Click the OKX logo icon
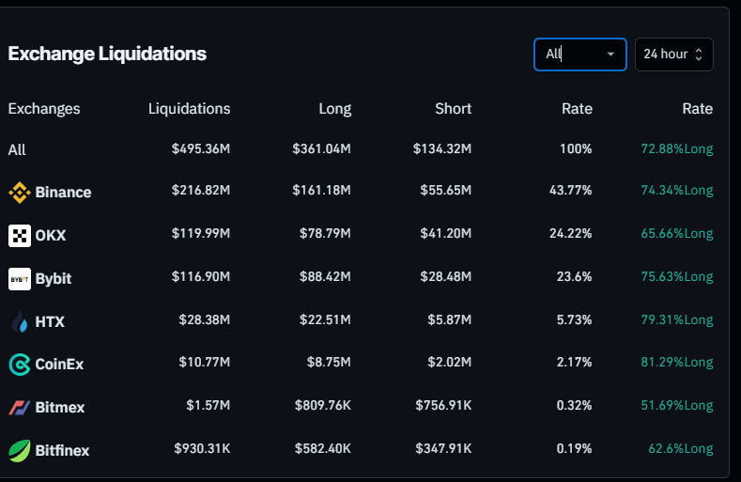The width and height of the screenshot is (741, 482). tap(20, 236)
